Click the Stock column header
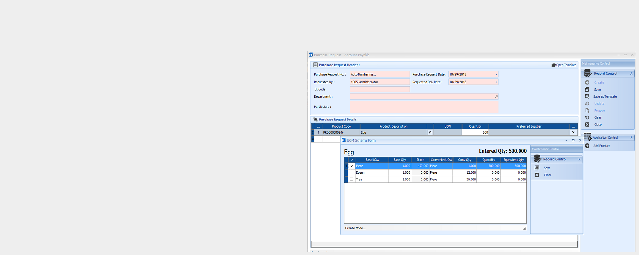Image resolution: width=639 pixels, height=255 pixels. [420, 160]
